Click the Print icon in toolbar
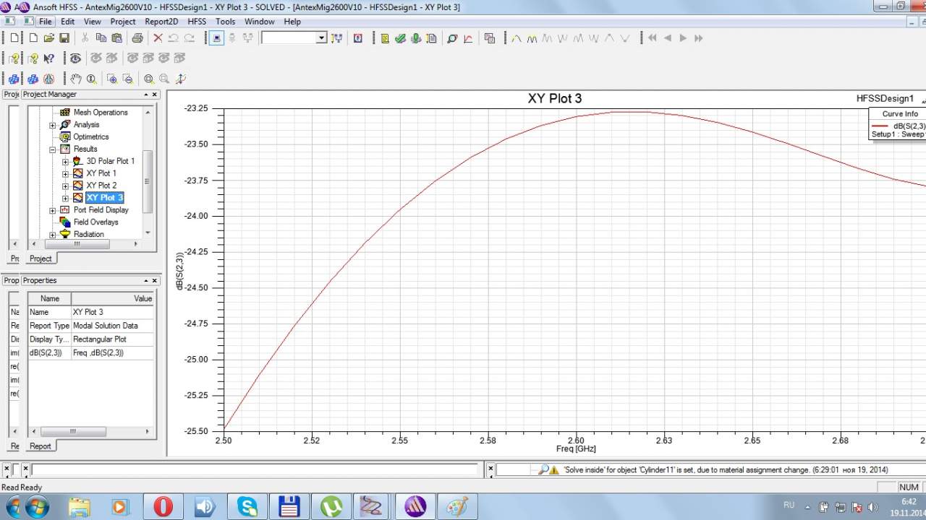 (x=137, y=38)
